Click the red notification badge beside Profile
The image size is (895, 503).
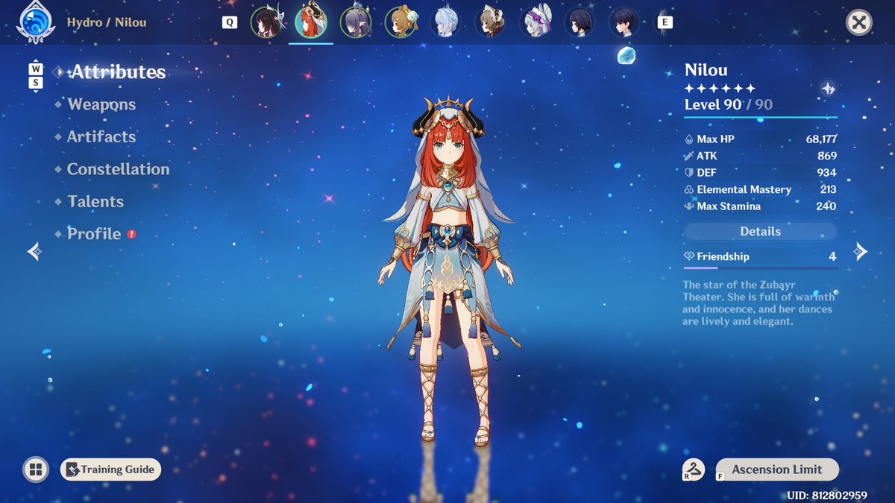[x=132, y=234]
